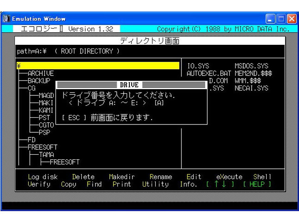Viewport: 299px width, 224px height.
Task: Click the green up-down arrows indicator
Action: pyautogui.click(x=220, y=184)
